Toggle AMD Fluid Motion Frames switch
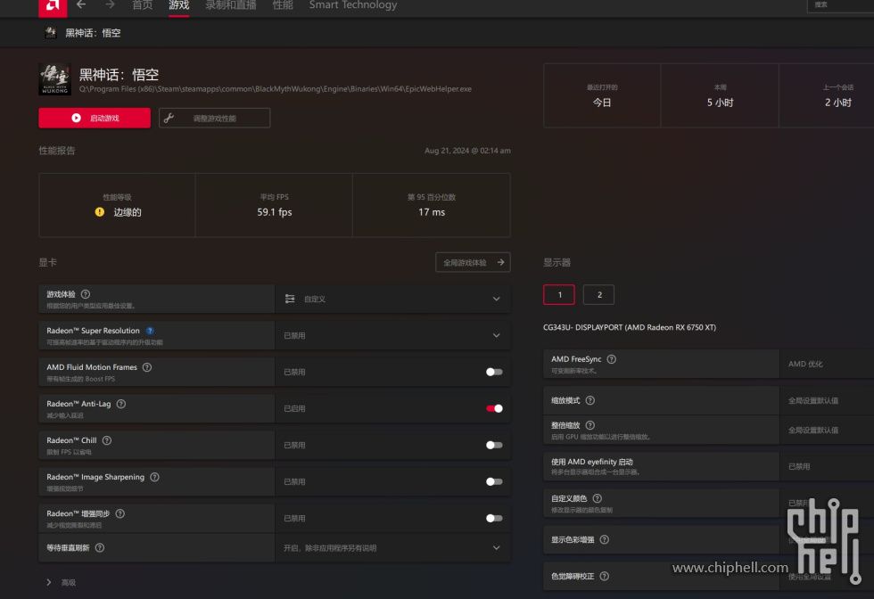Image resolution: width=874 pixels, height=599 pixels. 494,373
